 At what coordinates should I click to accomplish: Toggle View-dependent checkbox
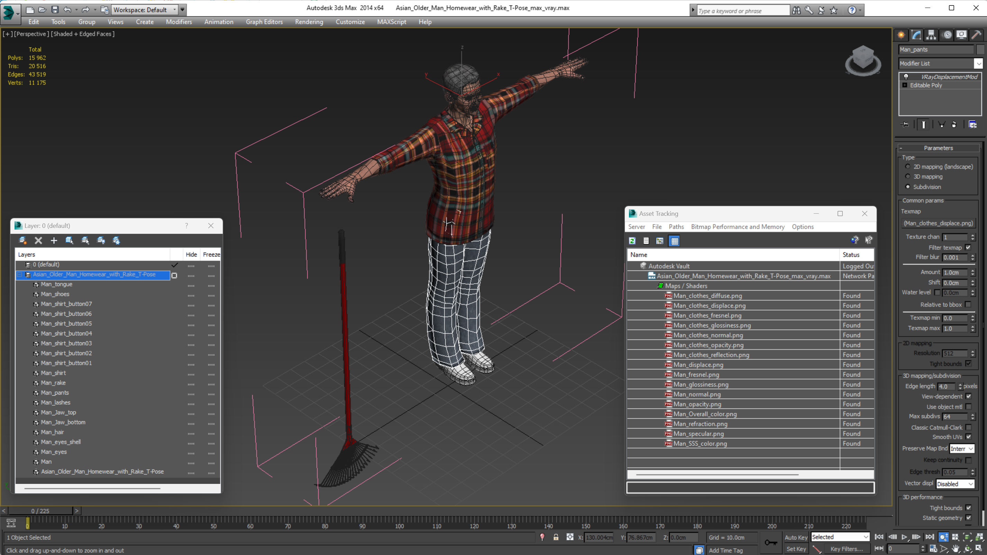tap(968, 396)
